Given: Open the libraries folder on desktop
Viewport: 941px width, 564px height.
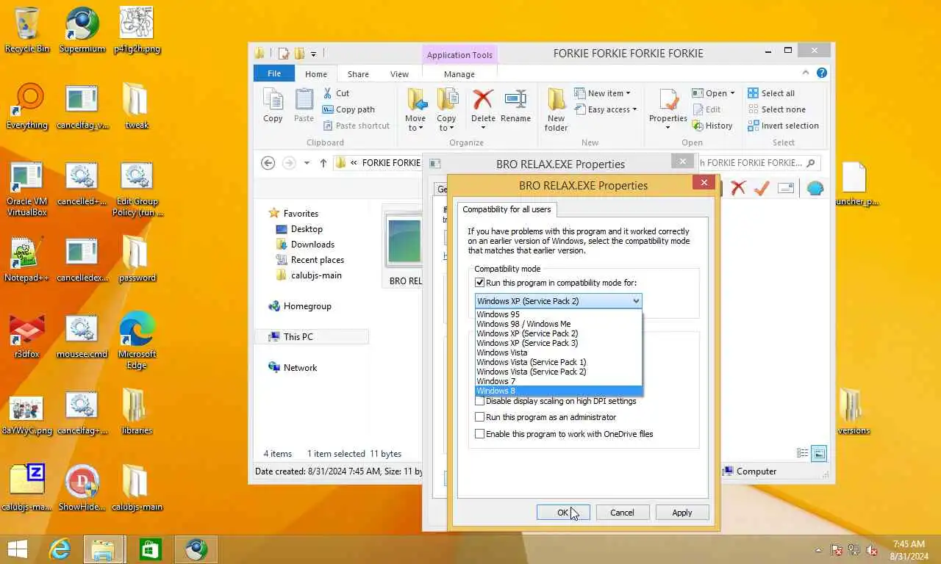Looking at the screenshot, I should tap(137, 412).
